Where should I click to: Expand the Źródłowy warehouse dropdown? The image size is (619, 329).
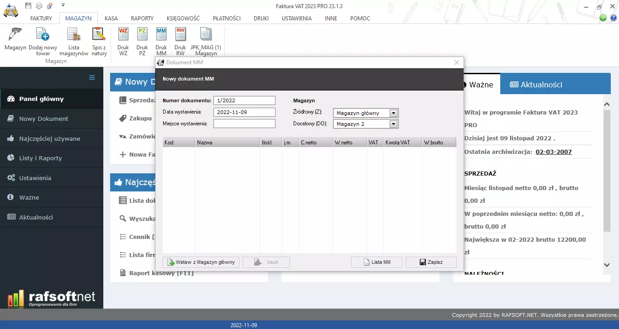pyautogui.click(x=393, y=113)
